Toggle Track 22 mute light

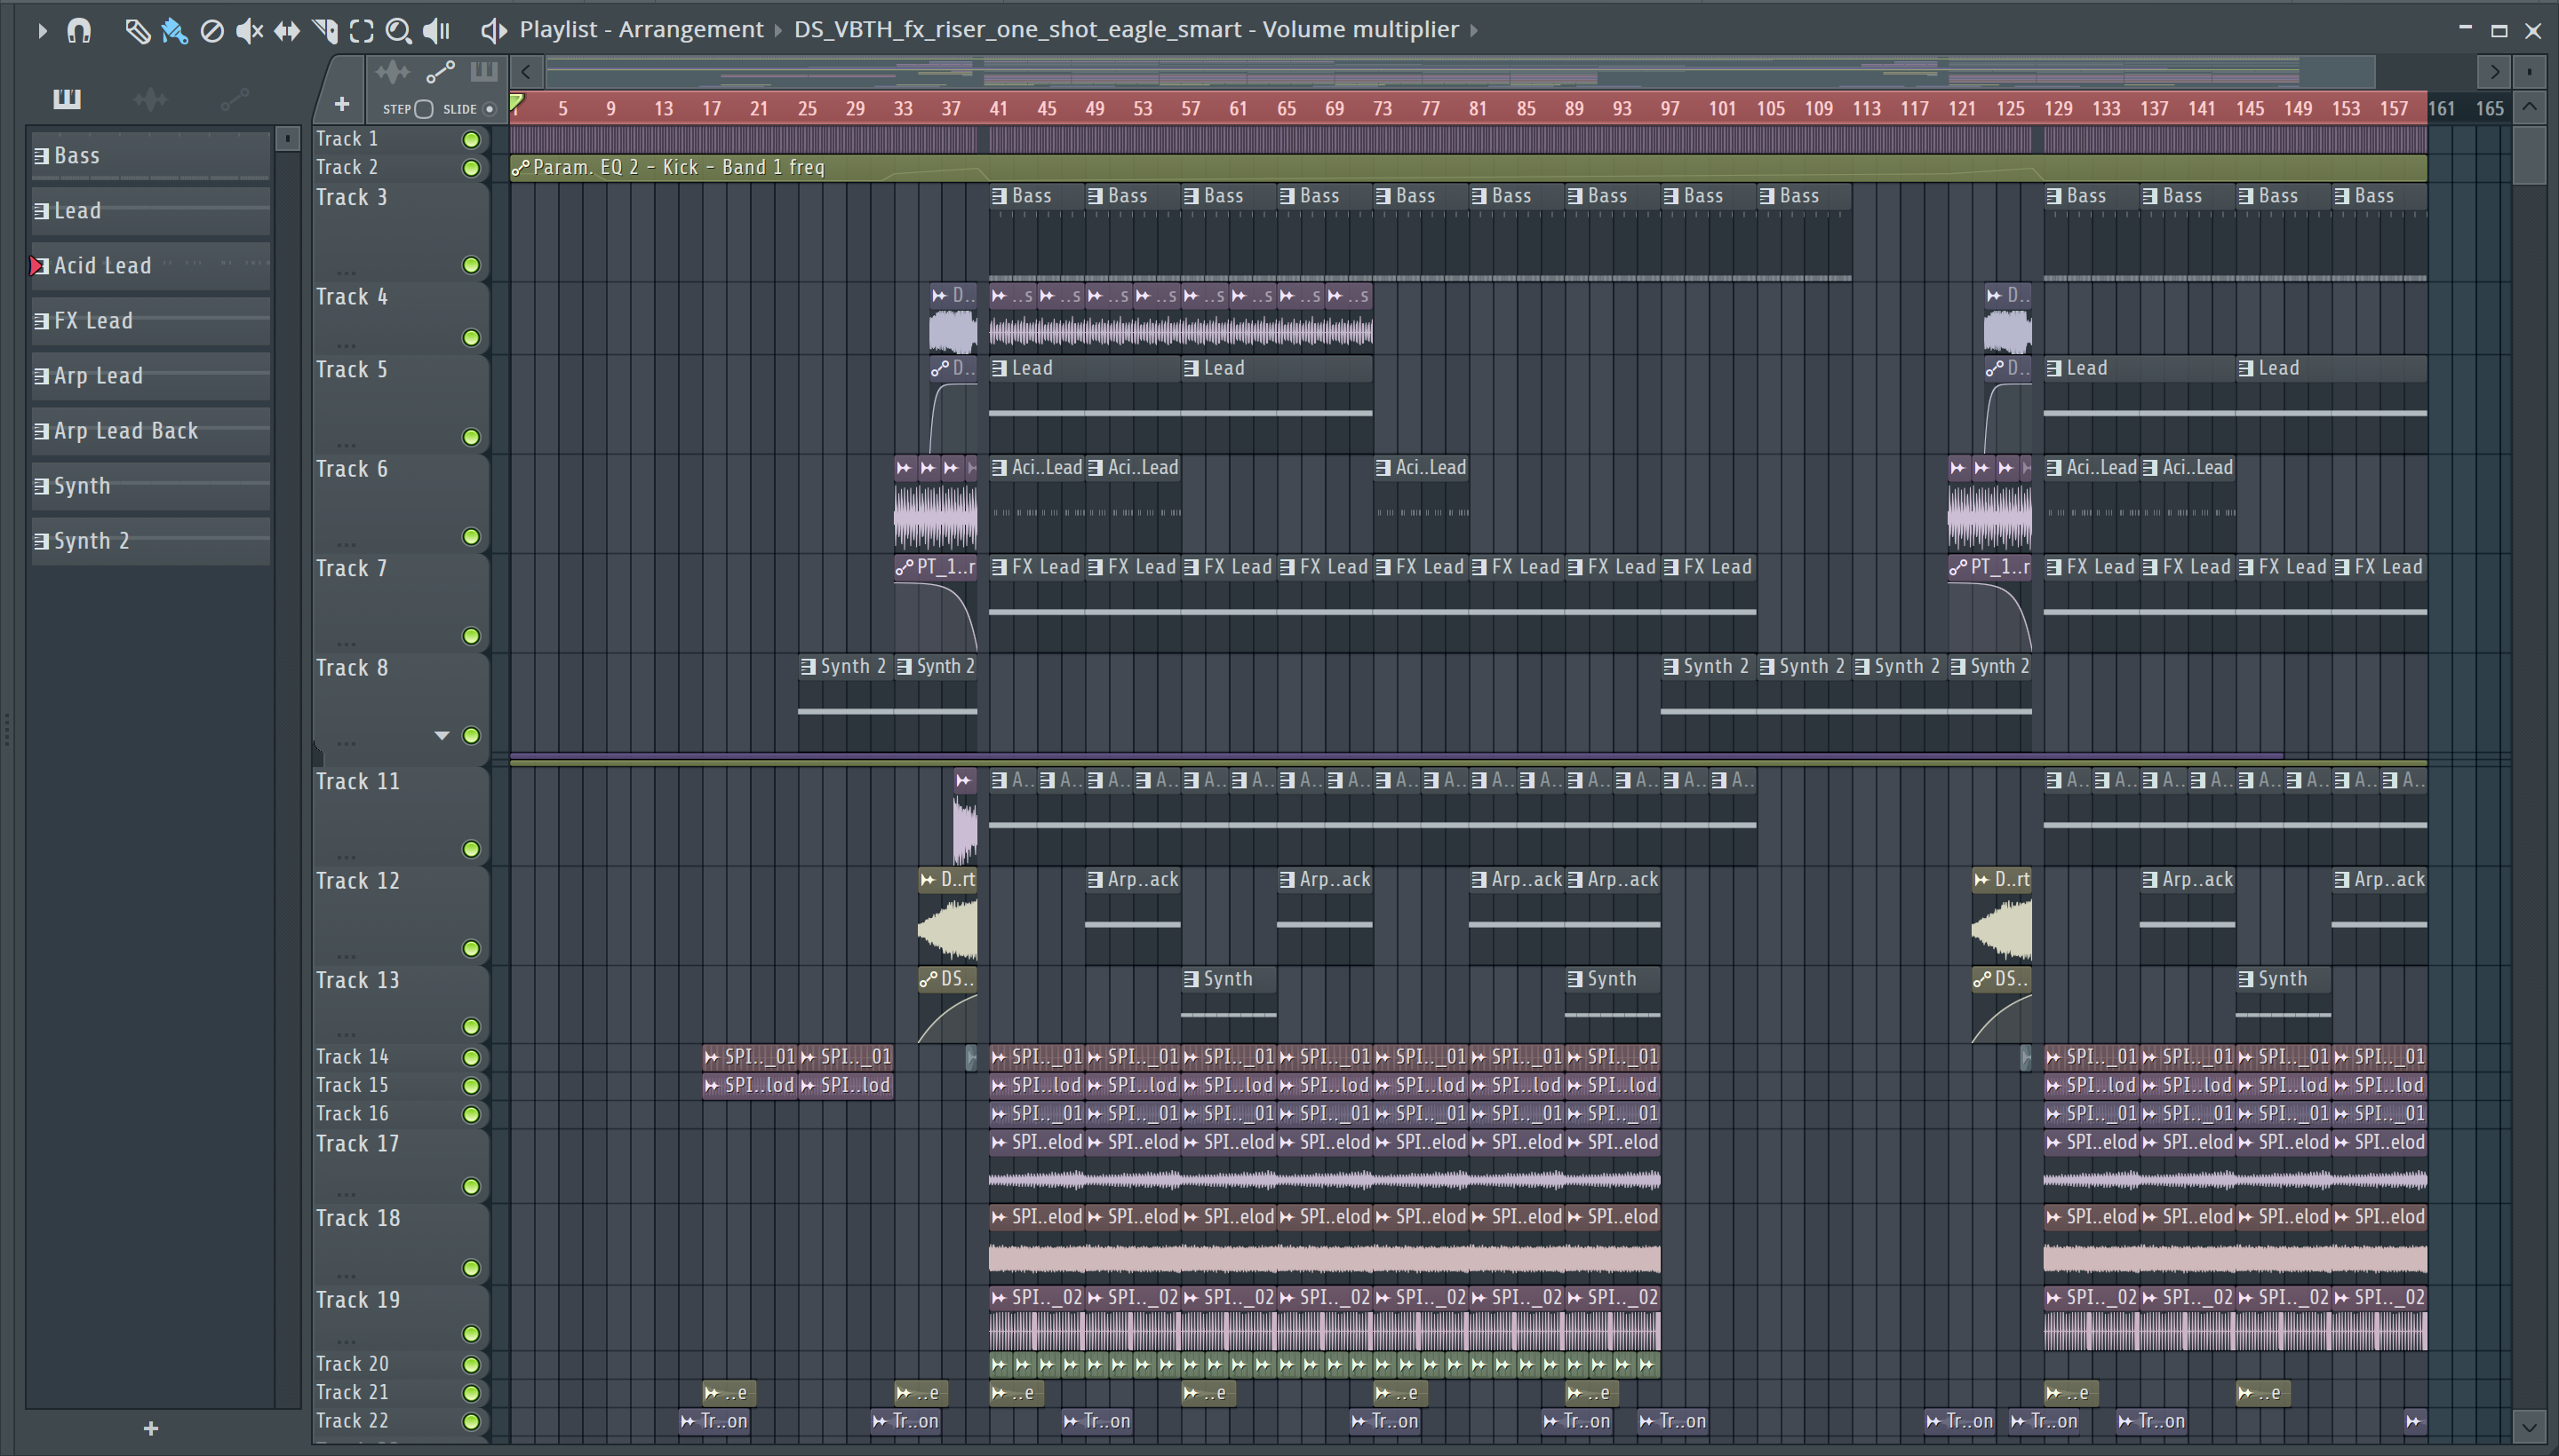coord(470,1421)
